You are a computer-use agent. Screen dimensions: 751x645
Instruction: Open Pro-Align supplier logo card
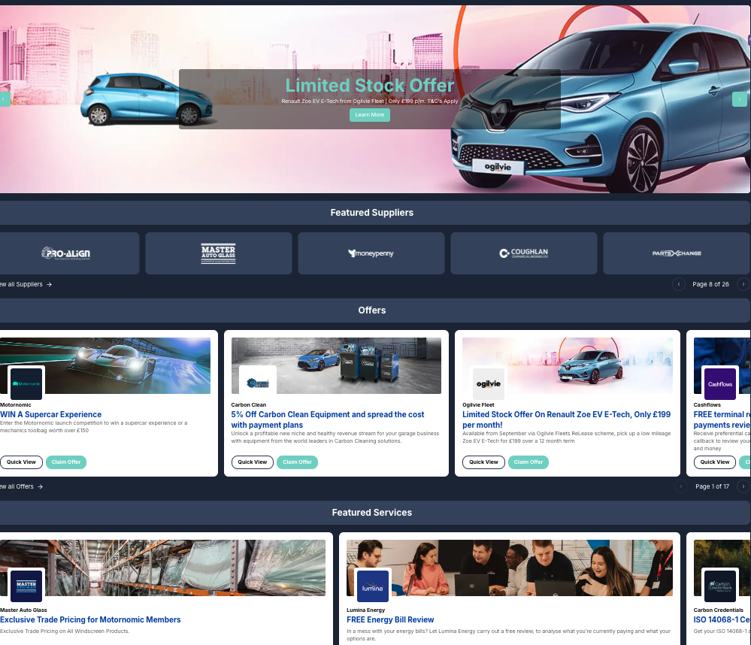point(67,253)
